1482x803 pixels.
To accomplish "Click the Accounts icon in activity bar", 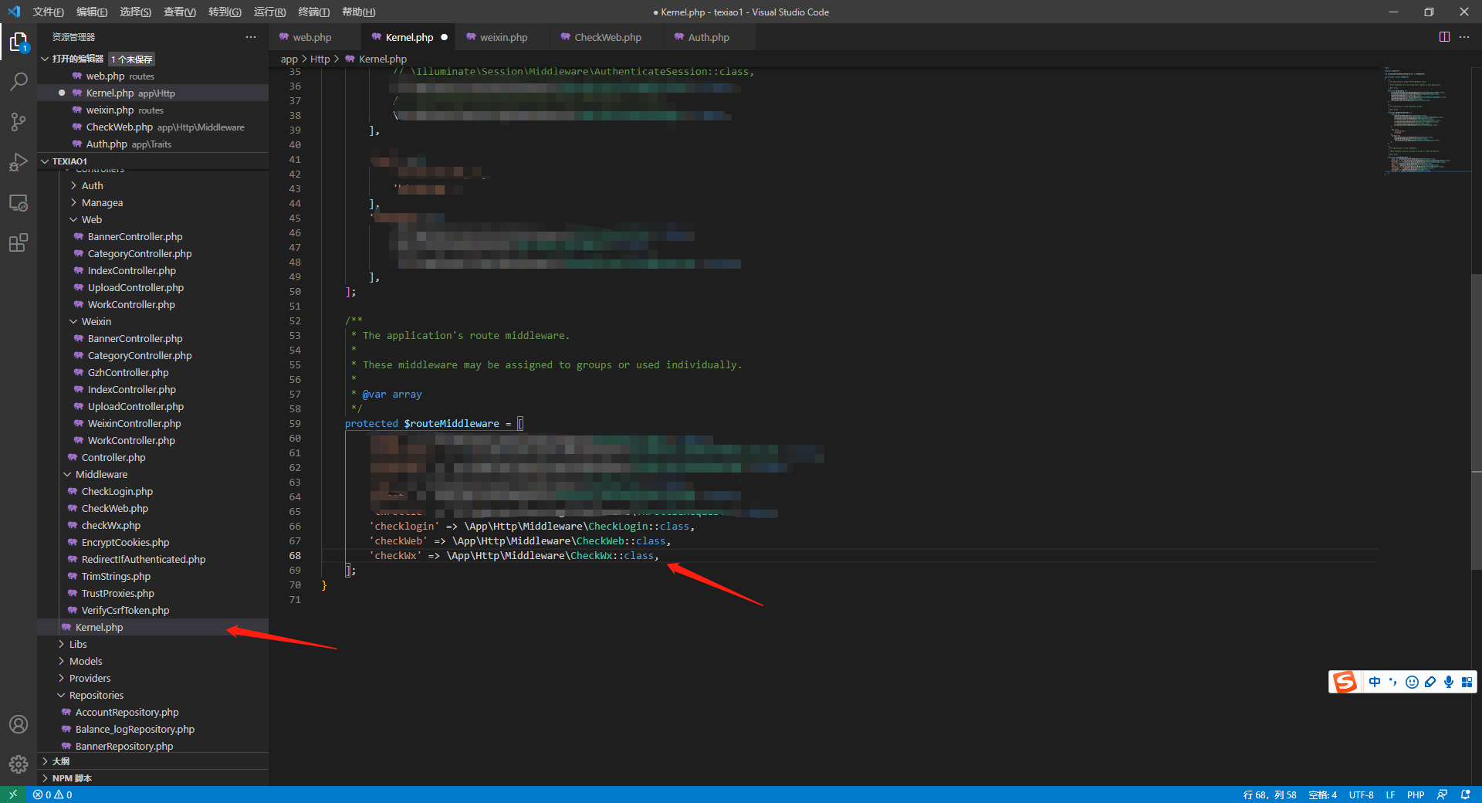I will [x=19, y=724].
